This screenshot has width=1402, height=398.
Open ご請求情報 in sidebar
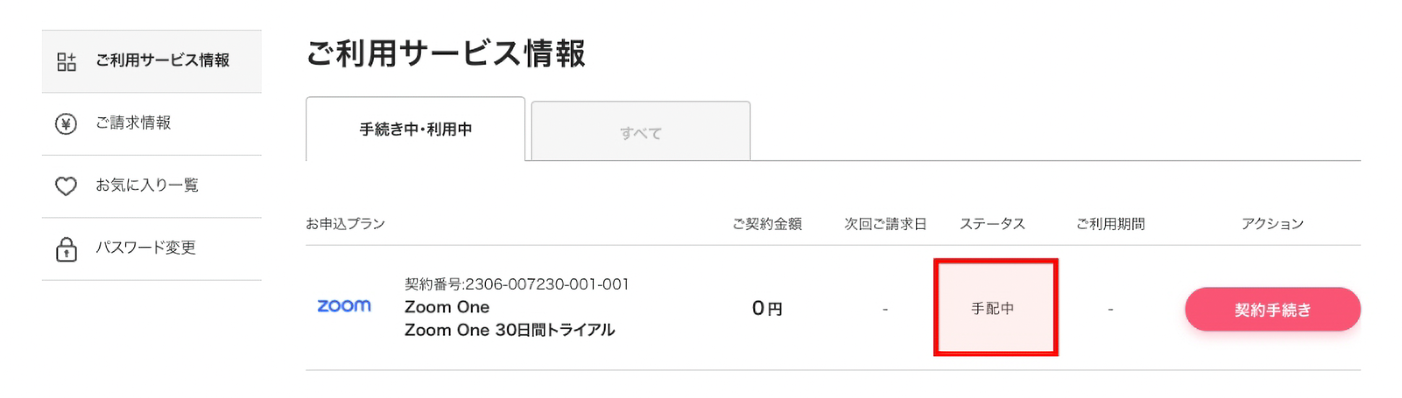(x=152, y=124)
